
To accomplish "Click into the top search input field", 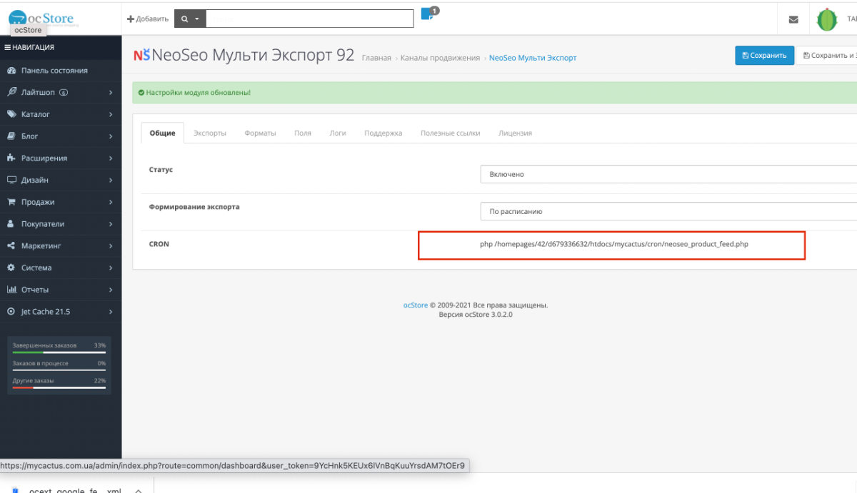I will (x=310, y=19).
